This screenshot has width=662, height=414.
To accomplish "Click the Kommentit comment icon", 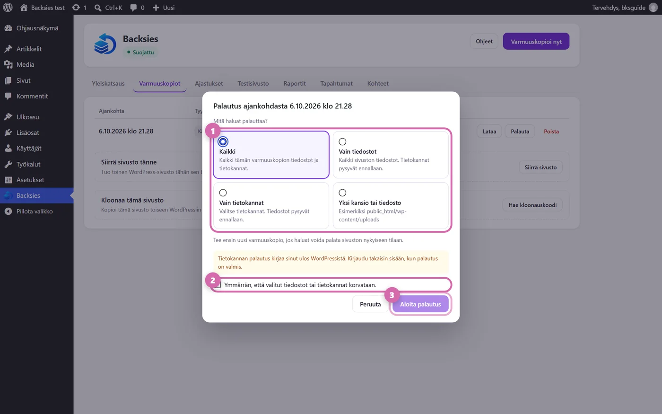I will pos(8,96).
